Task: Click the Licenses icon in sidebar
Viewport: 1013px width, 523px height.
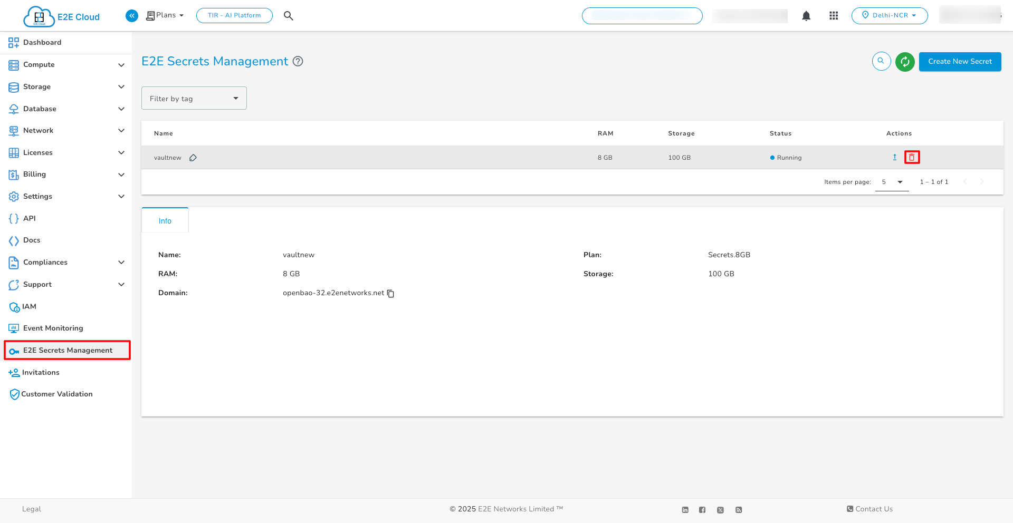Action: [x=14, y=153]
